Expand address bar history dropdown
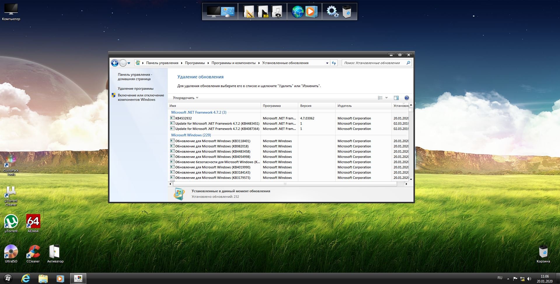 pyautogui.click(x=327, y=63)
